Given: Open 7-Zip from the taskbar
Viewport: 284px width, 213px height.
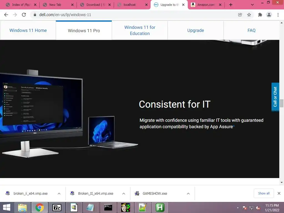Looking at the screenshot, I should click(57, 207).
